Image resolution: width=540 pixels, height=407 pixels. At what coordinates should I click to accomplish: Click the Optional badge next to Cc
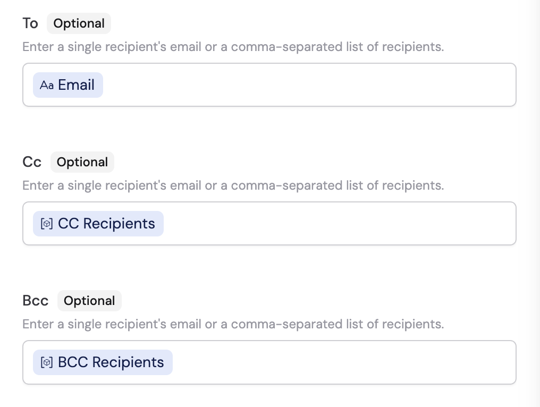pos(82,162)
